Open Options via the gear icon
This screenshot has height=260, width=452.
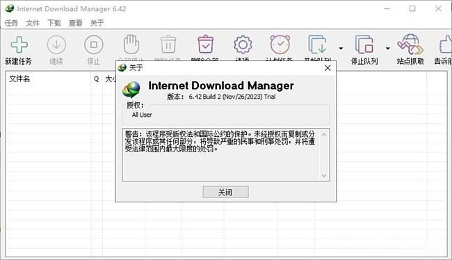click(243, 44)
